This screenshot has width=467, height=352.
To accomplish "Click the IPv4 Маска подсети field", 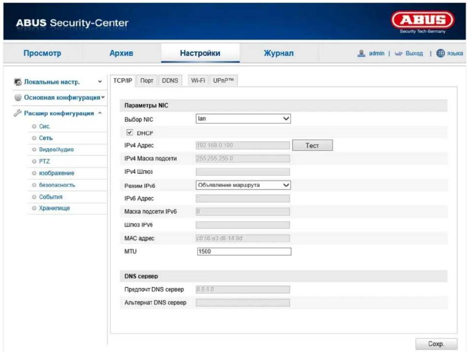I will click(x=243, y=158).
